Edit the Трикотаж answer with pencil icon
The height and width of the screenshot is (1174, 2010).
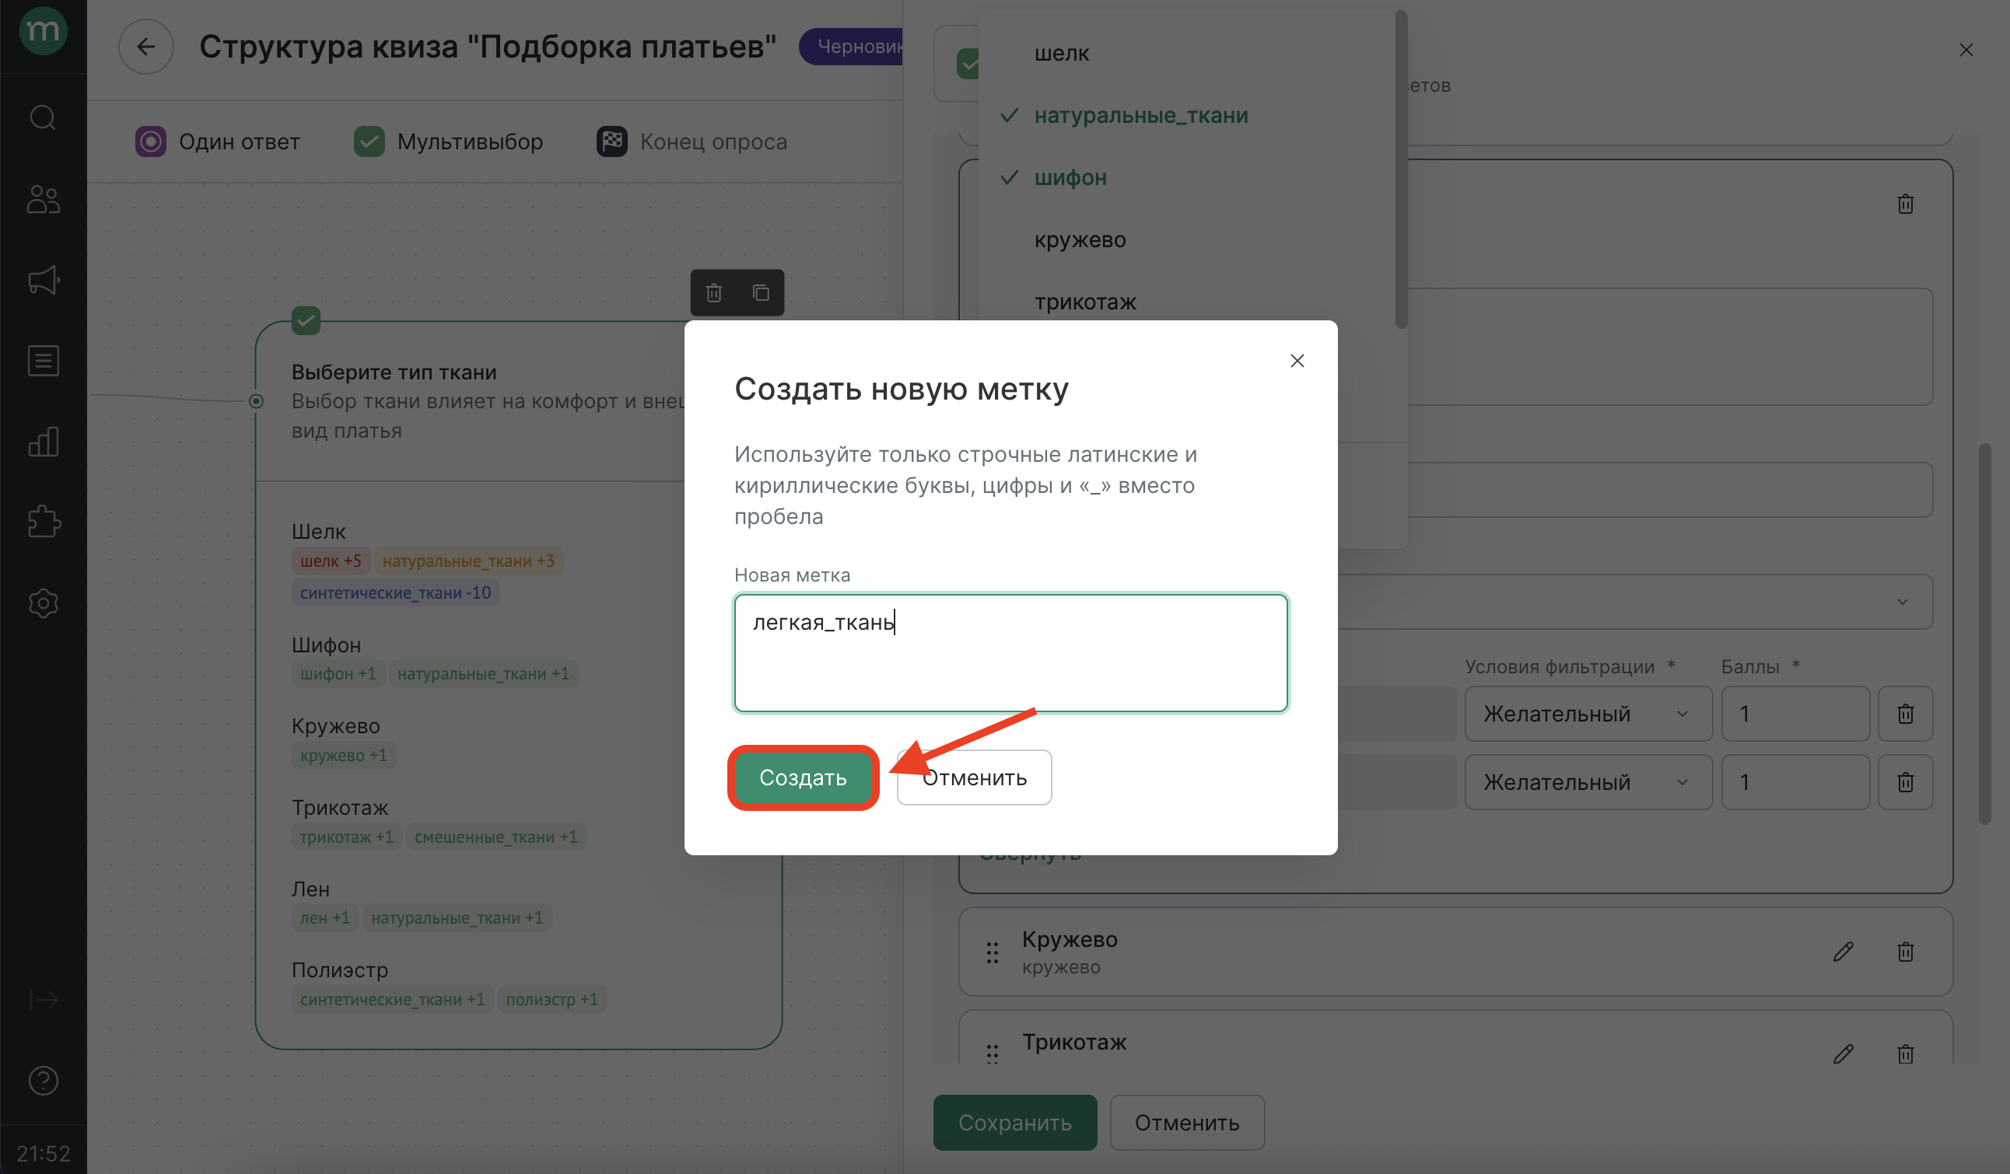[1843, 1053]
